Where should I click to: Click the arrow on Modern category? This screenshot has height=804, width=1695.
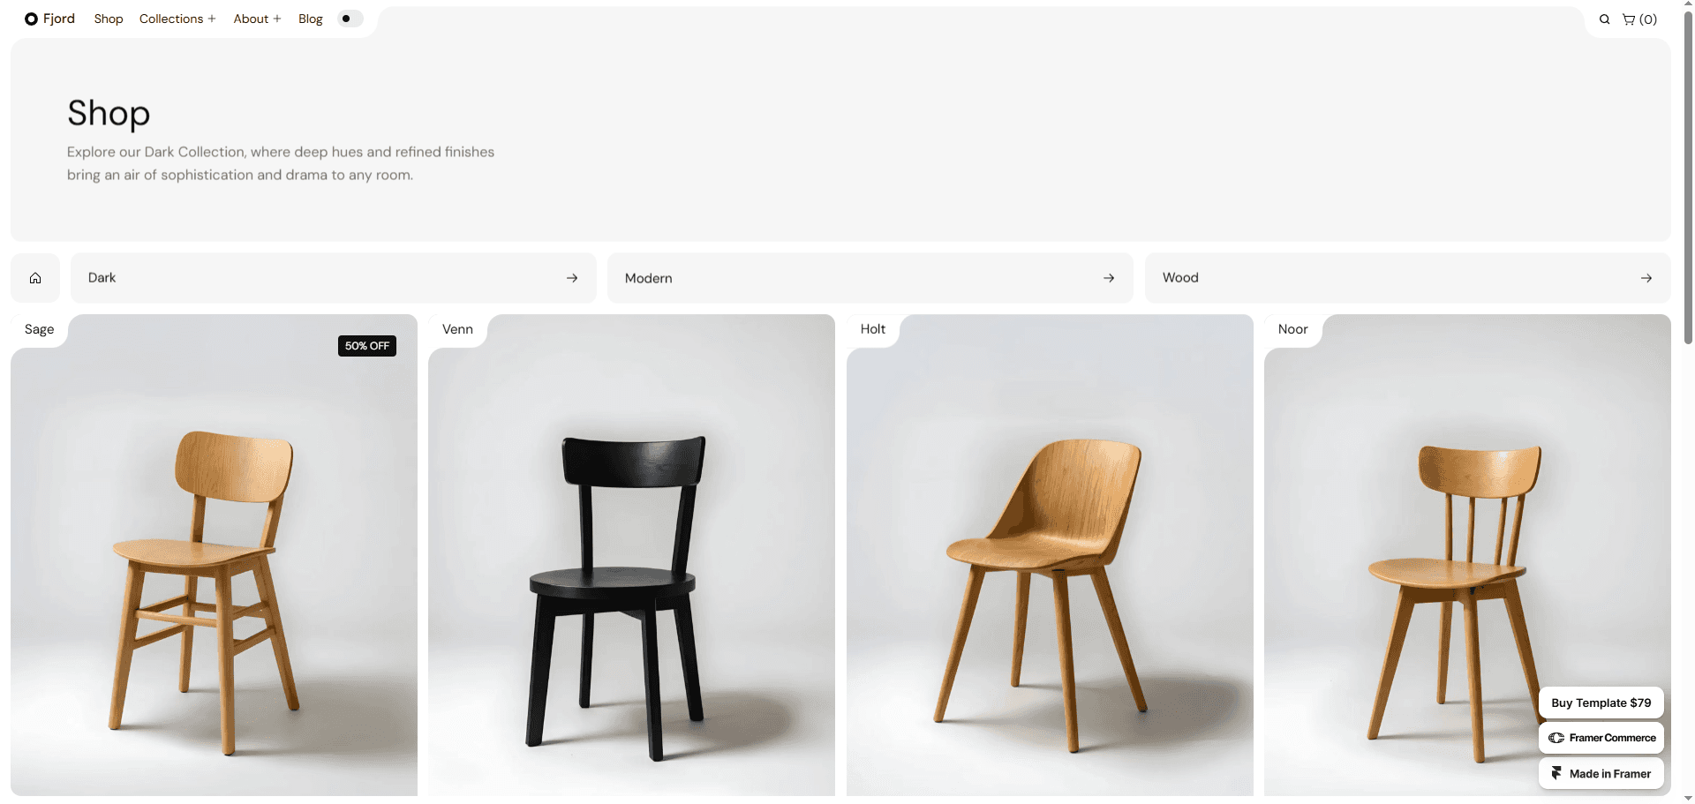(x=1109, y=278)
